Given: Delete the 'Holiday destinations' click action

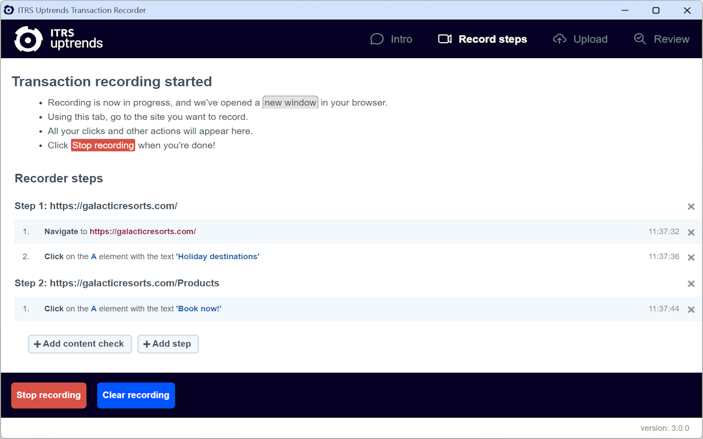Looking at the screenshot, I should [x=691, y=257].
